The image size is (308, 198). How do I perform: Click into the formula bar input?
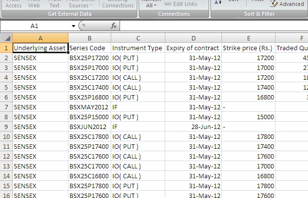tap(214, 26)
